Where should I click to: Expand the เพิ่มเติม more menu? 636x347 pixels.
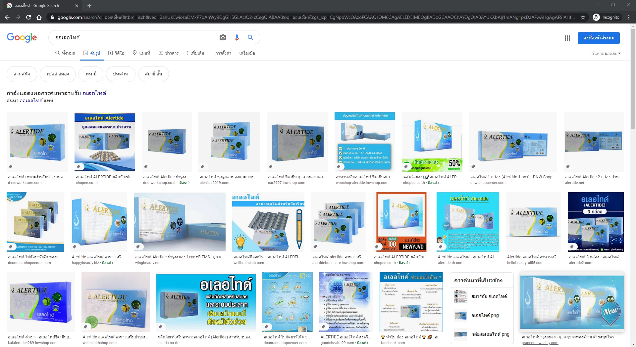point(195,53)
